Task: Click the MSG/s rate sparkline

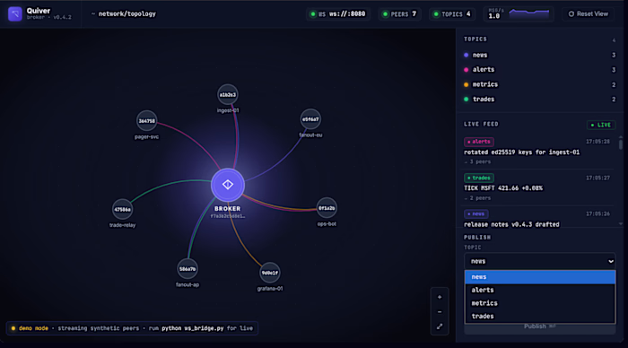Action: (x=528, y=13)
